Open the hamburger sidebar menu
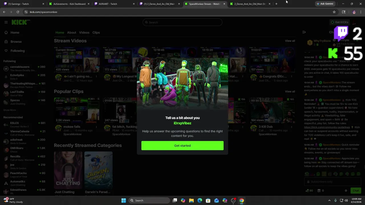 (6, 22)
